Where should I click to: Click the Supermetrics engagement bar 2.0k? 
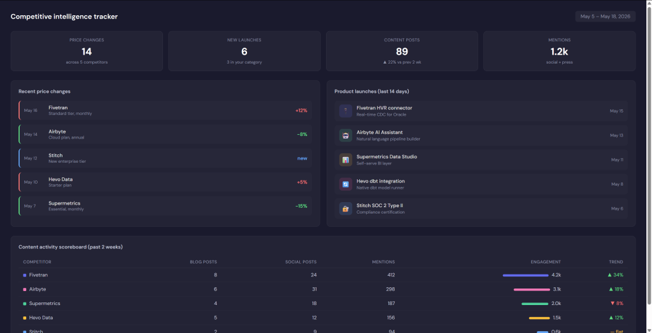point(535,304)
